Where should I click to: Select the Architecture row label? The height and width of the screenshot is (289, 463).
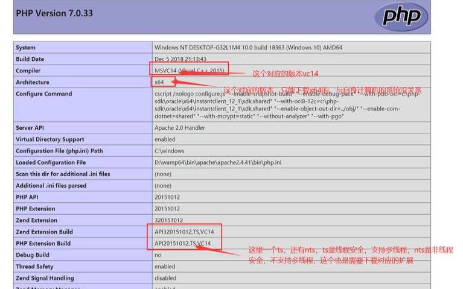(33, 82)
